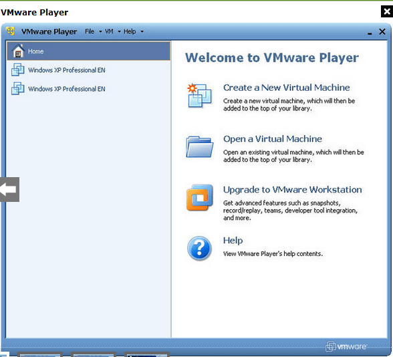The height and width of the screenshot is (357, 393).
Task: Expand the dropdown arrow next to VM
Action: pos(119,31)
